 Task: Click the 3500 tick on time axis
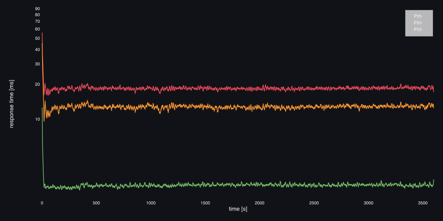click(x=423, y=203)
